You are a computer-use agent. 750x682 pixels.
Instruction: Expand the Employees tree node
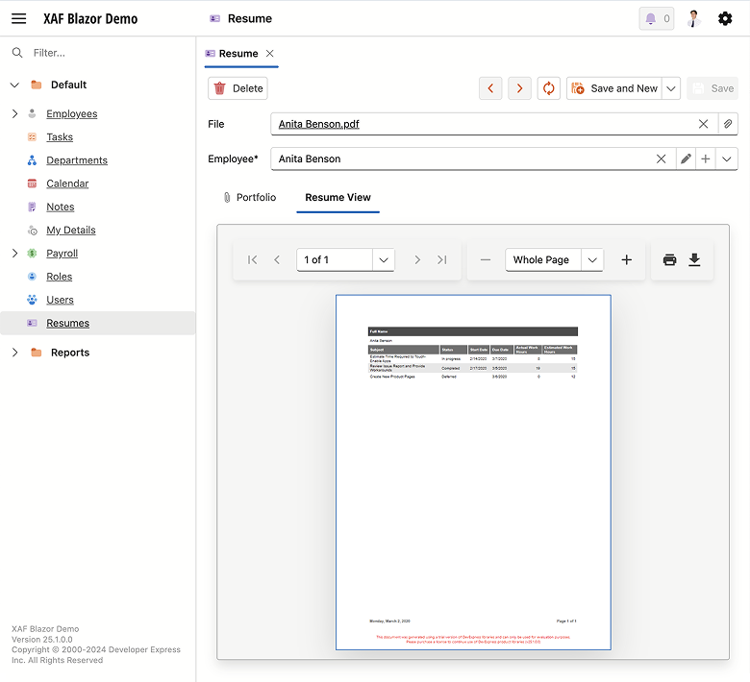14,113
